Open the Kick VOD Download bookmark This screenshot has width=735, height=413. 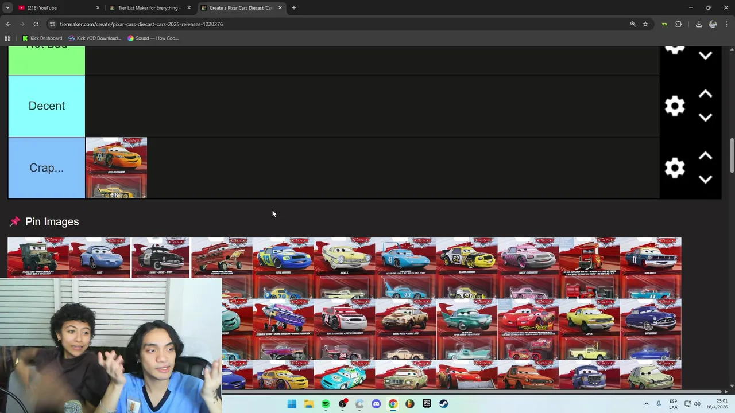[x=94, y=38]
